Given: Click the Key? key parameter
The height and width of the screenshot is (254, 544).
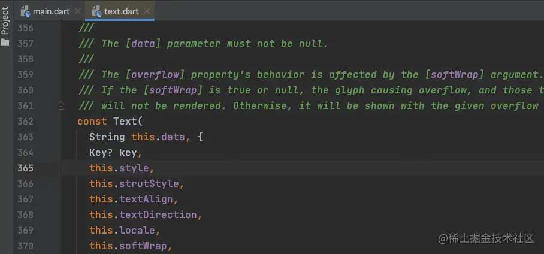Looking at the screenshot, I should pyautogui.click(x=115, y=153).
